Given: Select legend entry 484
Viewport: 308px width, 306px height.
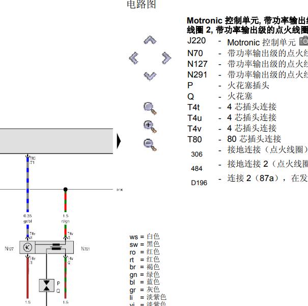Looking at the screenshot, I should click(197, 168).
